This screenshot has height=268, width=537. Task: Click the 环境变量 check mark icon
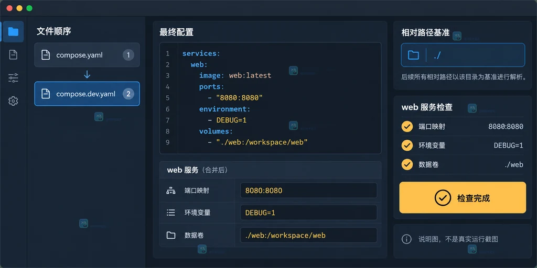(407, 146)
